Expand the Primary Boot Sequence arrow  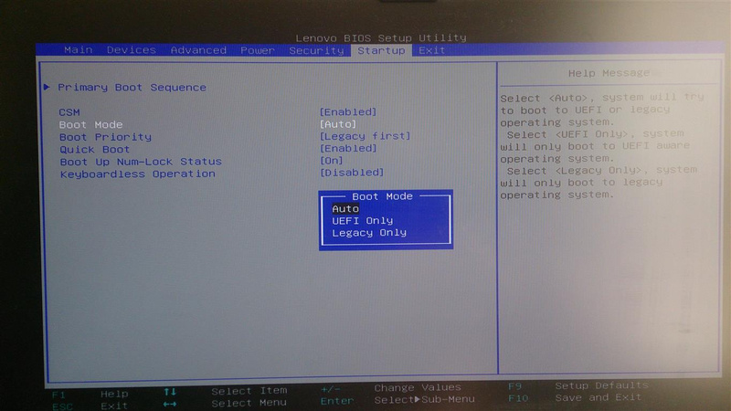pyautogui.click(x=47, y=87)
